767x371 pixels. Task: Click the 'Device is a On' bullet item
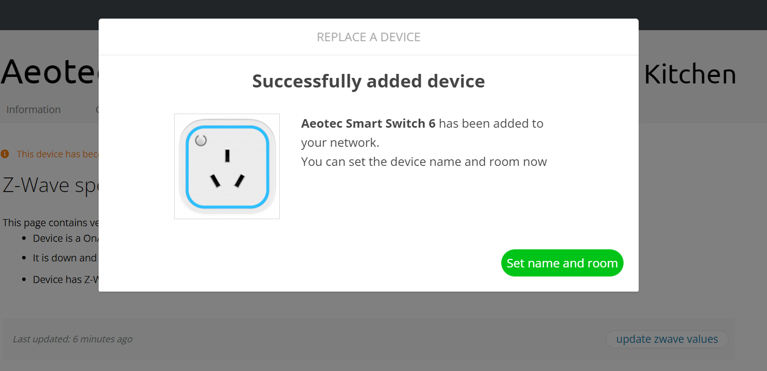point(65,238)
